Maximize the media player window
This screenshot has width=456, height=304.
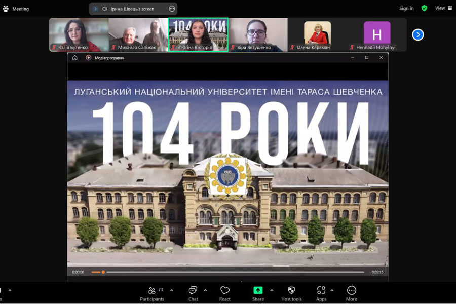click(x=367, y=58)
